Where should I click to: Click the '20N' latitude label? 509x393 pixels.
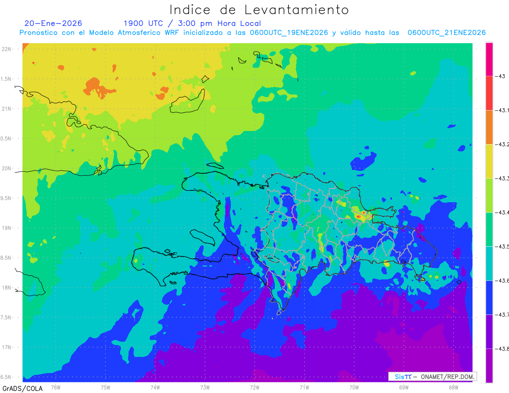point(7,168)
